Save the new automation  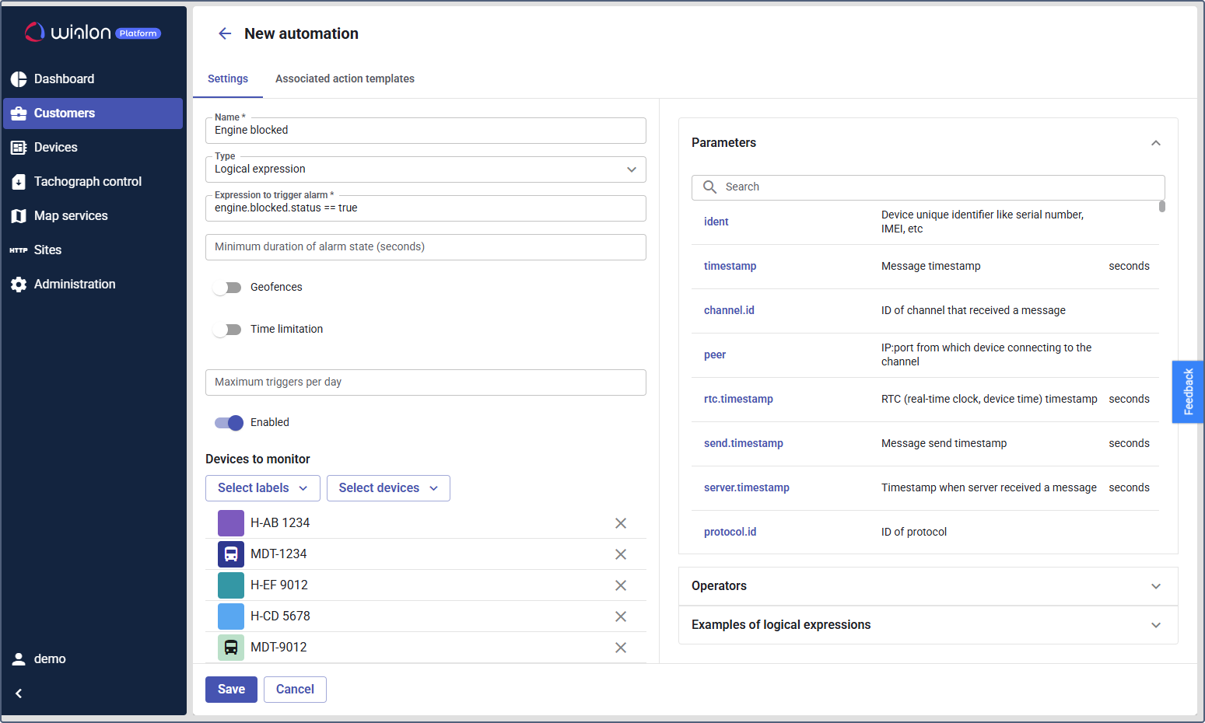(x=231, y=690)
